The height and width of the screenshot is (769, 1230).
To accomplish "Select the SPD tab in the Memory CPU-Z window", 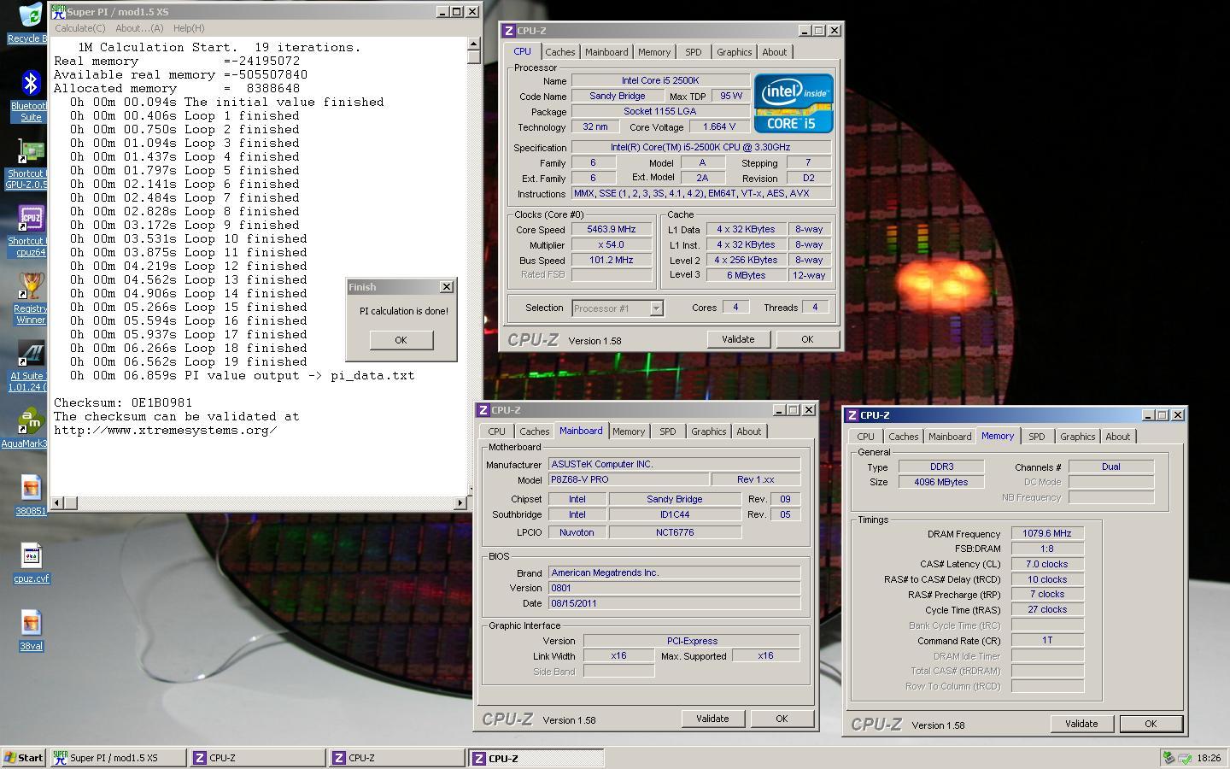I will point(1036,437).
